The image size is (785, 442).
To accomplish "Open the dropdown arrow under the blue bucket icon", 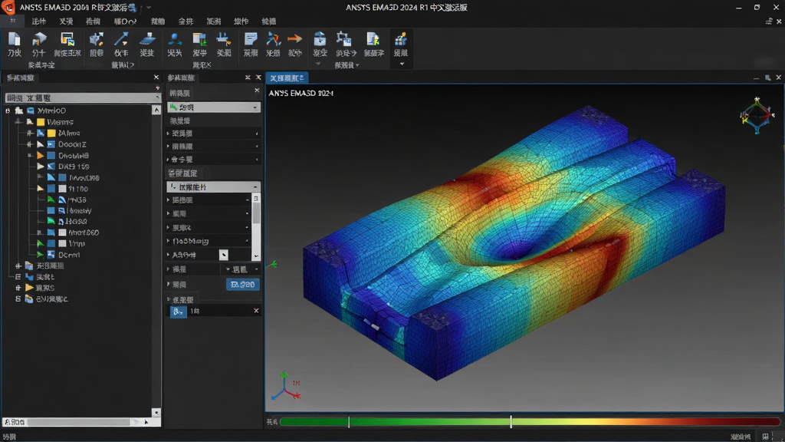I will tap(318, 64).
